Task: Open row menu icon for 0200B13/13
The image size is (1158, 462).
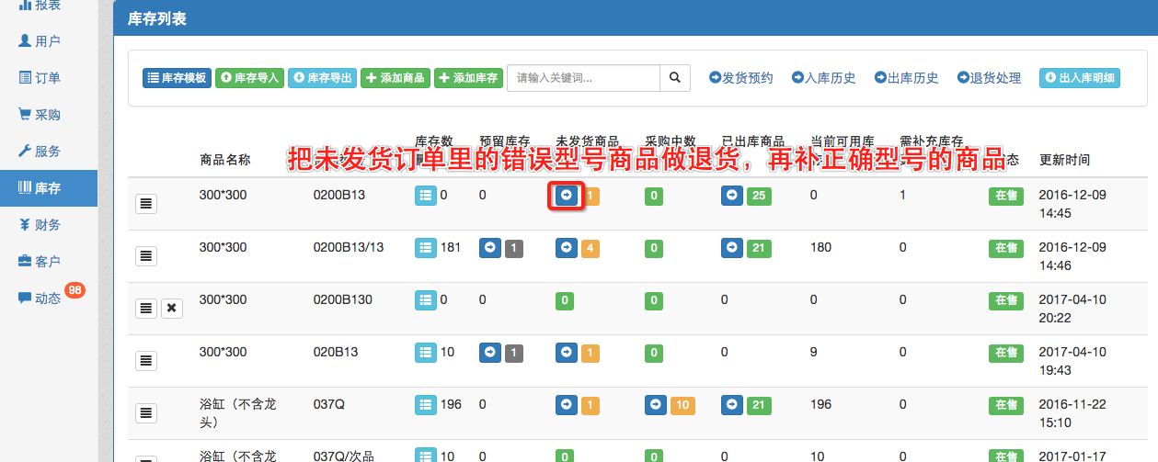Action: point(145,256)
